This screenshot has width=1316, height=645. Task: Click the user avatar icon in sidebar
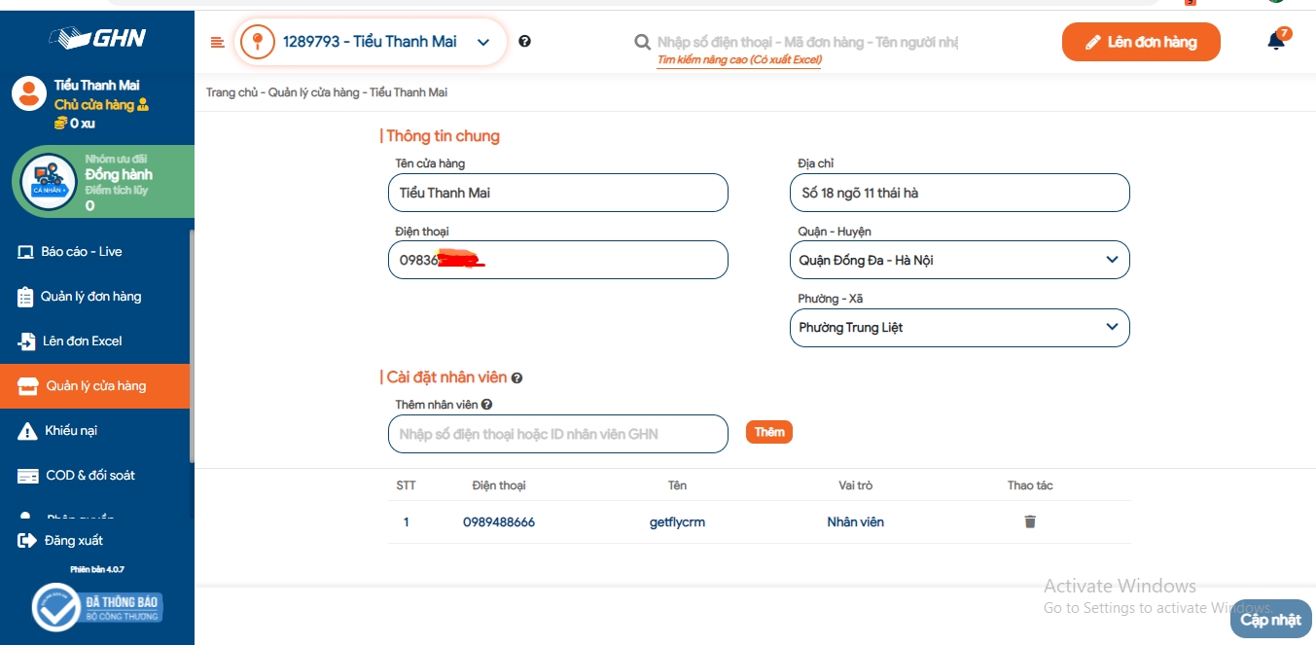point(29,94)
